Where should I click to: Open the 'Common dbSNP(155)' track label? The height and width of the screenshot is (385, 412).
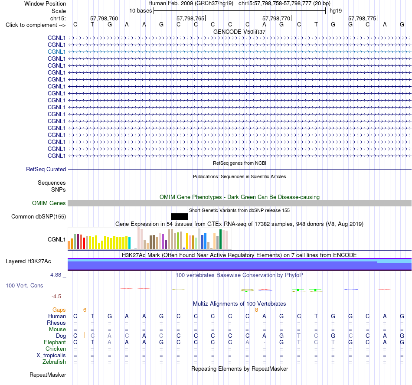[x=39, y=217]
